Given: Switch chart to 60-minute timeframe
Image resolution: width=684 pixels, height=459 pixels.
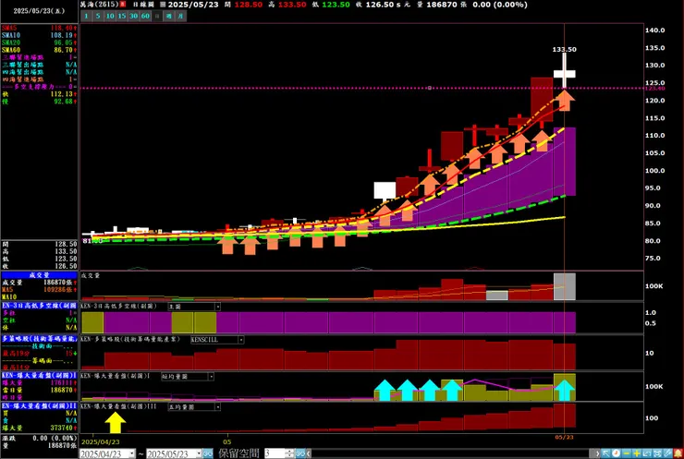Looking at the screenshot, I should click(145, 16).
